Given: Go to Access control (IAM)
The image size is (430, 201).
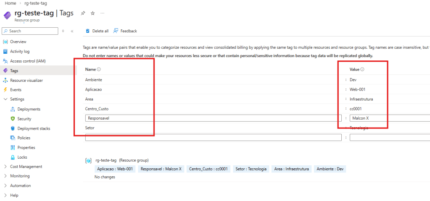Looking at the screenshot, I should [x=28, y=61].
